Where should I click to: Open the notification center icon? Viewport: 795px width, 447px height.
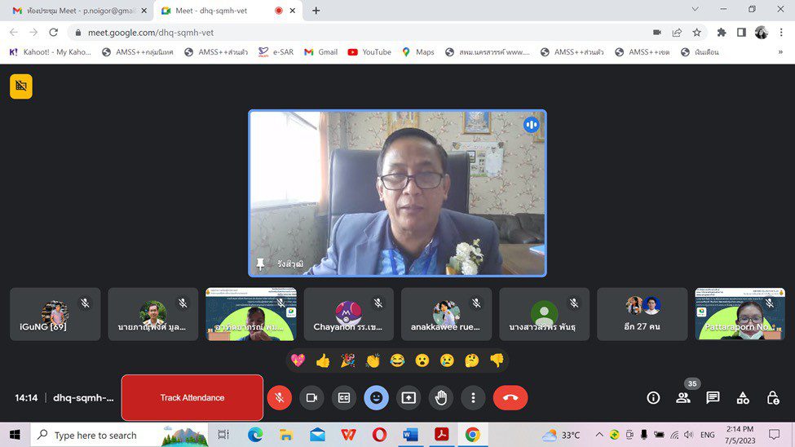coord(775,435)
